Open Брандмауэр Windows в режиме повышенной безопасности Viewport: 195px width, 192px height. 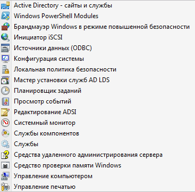tap(101, 27)
